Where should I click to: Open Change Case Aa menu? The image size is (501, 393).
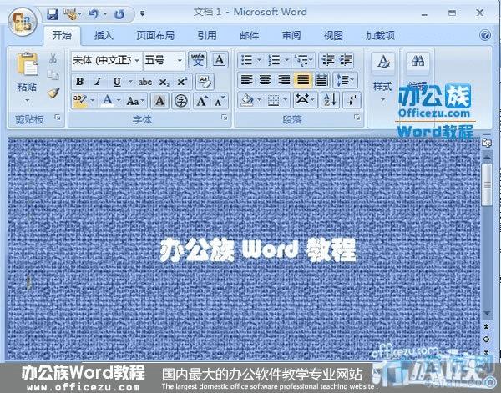135,101
